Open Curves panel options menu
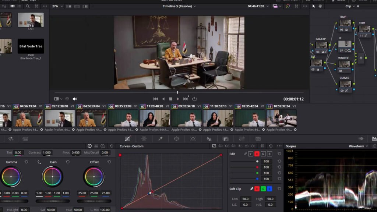 click(x=279, y=146)
